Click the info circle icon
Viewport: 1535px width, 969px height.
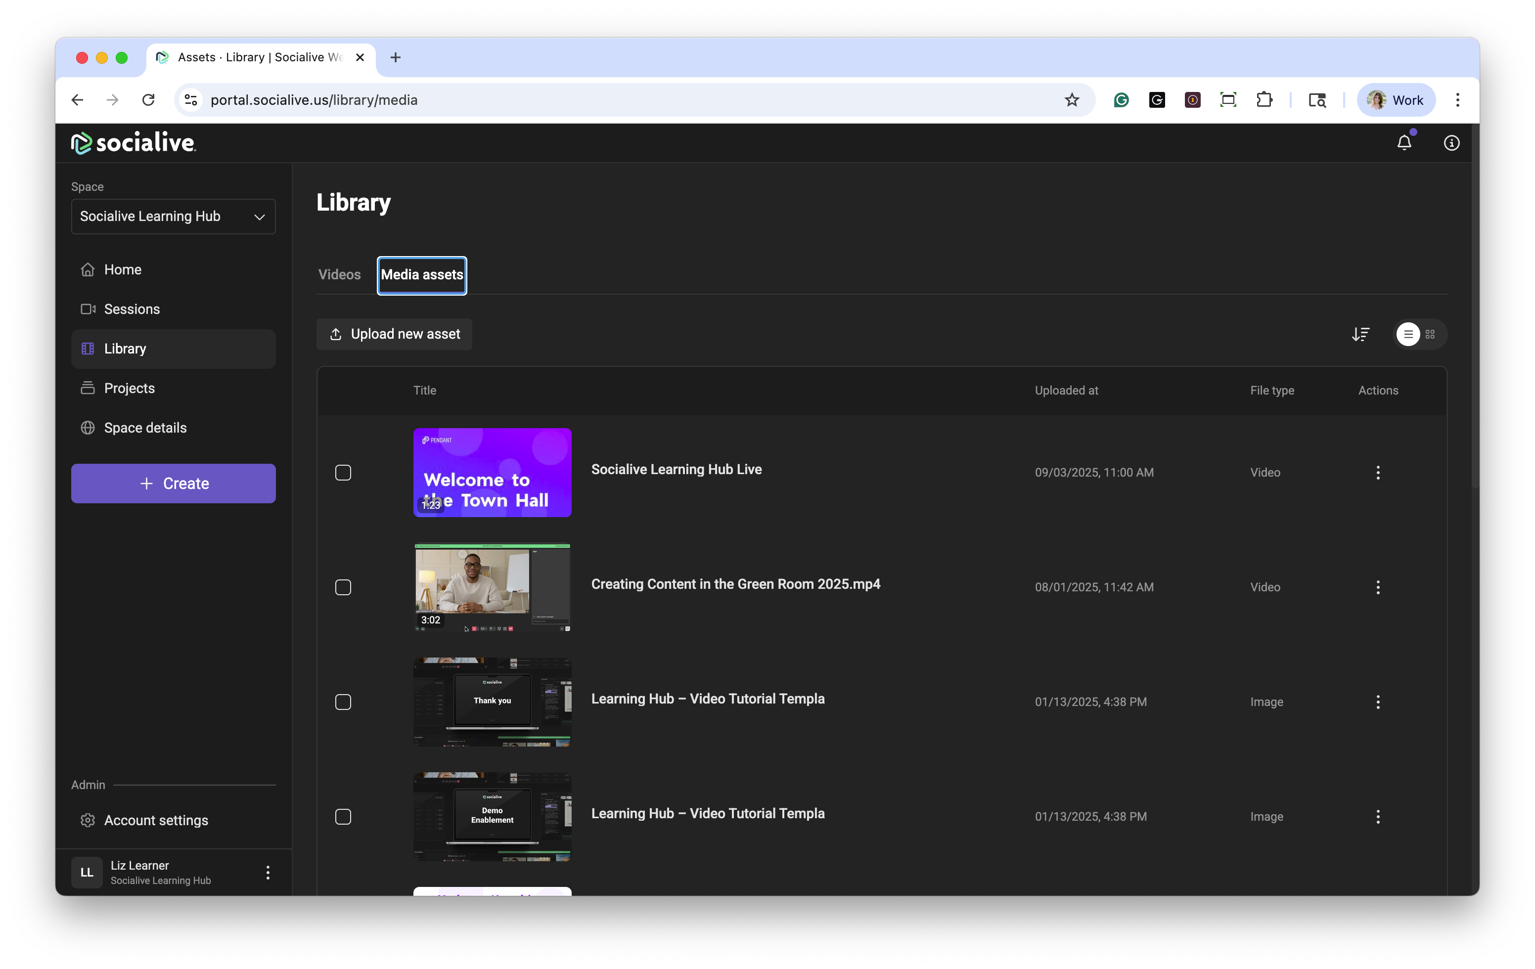1451,143
